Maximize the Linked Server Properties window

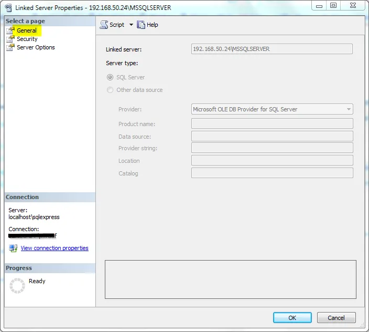pos(333,6)
